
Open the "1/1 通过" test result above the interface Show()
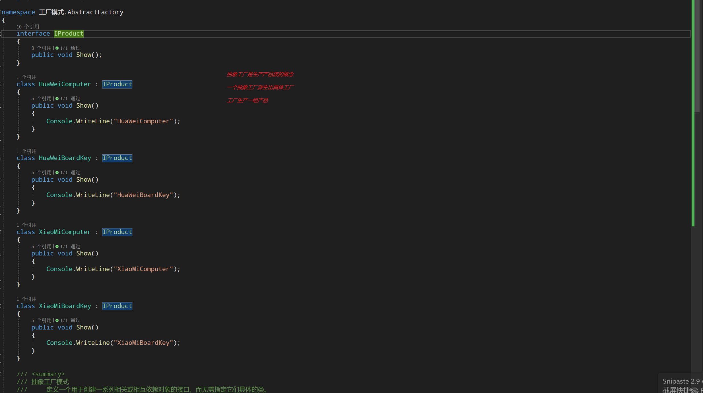point(70,48)
